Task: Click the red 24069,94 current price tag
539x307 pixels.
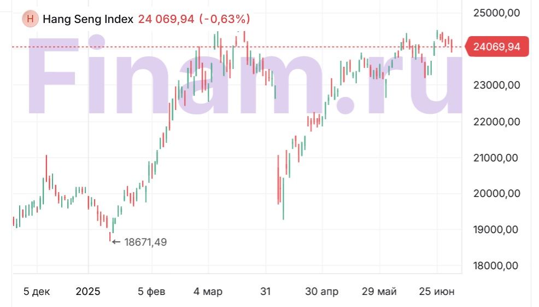Action: click(x=496, y=47)
